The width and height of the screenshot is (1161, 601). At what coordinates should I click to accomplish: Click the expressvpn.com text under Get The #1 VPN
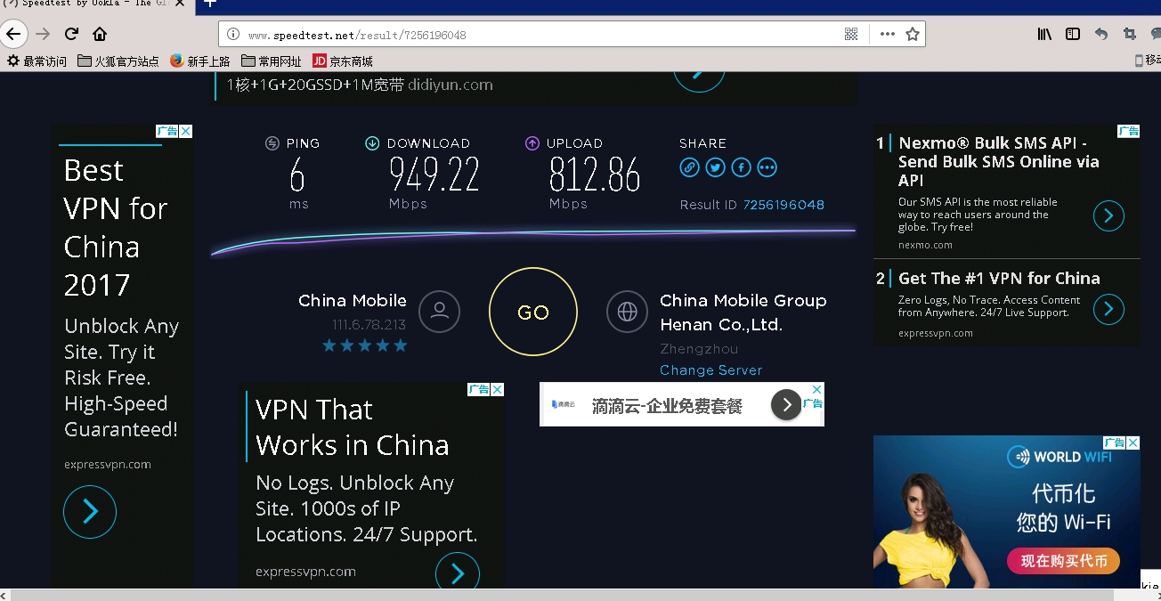(x=936, y=333)
